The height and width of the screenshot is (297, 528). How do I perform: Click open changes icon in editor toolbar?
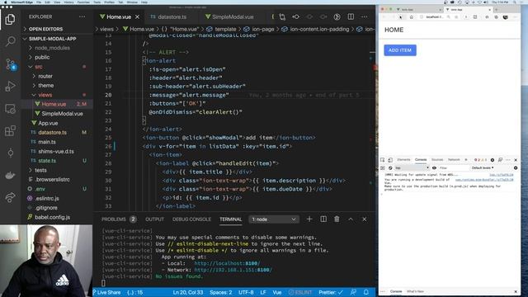[x=295, y=16]
